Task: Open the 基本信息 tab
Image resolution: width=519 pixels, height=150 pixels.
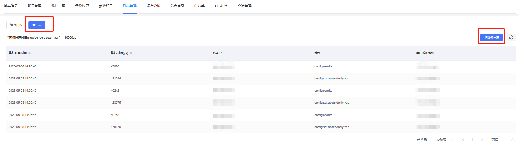Action: 11,6
